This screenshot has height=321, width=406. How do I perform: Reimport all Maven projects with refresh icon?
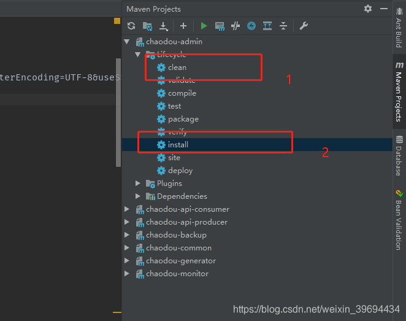(131, 26)
